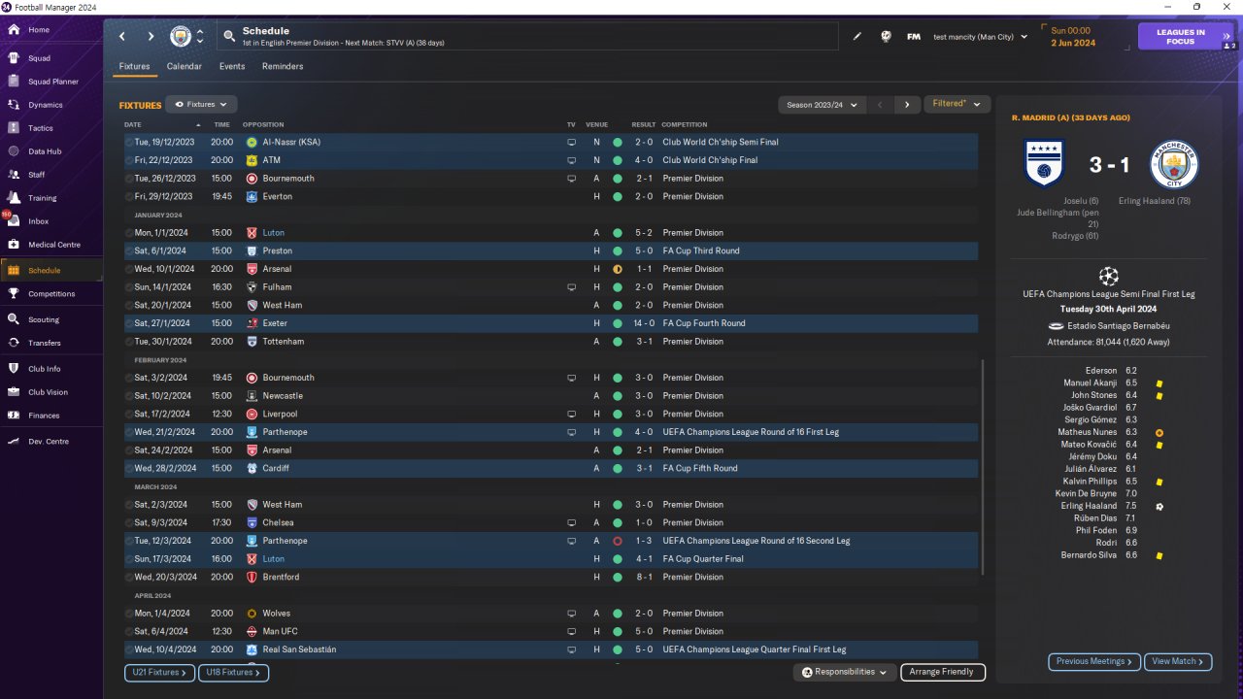The width and height of the screenshot is (1243, 699).
Task: Open Finances in the sidebar
Action: point(50,416)
